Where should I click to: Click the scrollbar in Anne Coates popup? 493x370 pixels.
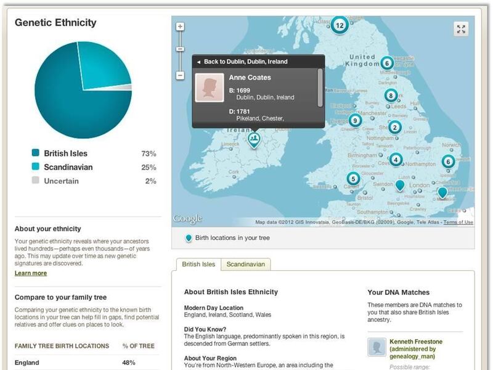coord(320,86)
